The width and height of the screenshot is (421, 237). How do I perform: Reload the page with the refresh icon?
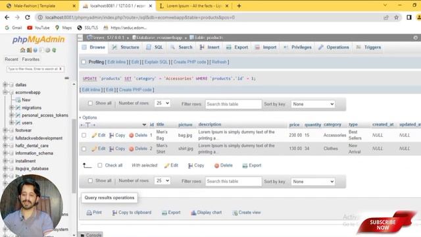click(x=28, y=18)
